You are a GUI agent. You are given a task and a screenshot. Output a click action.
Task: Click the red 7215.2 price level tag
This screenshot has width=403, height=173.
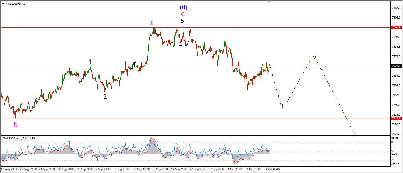click(x=396, y=118)
